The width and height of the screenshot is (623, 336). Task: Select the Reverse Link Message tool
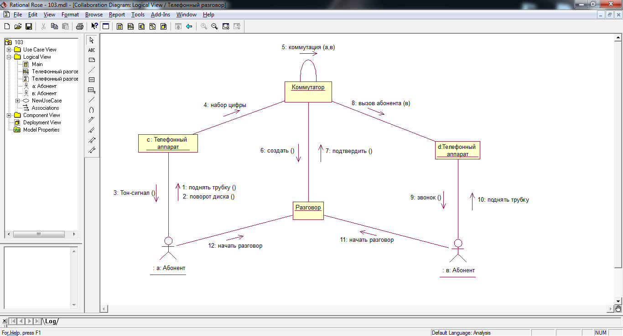tap(92, 130)
